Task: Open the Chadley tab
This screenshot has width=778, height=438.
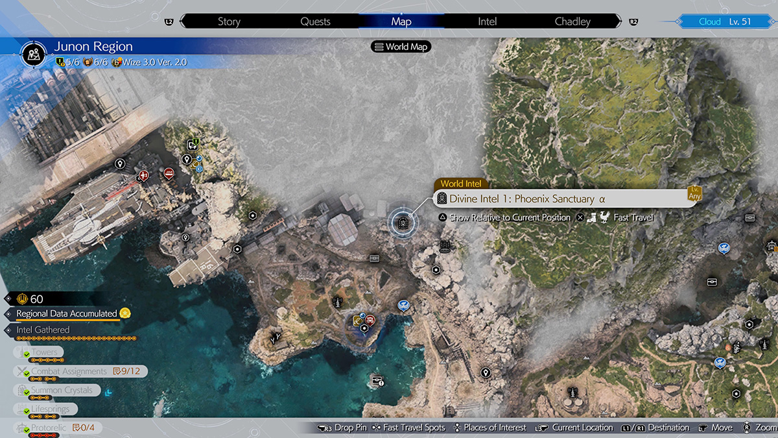Action: pos(572,21)
